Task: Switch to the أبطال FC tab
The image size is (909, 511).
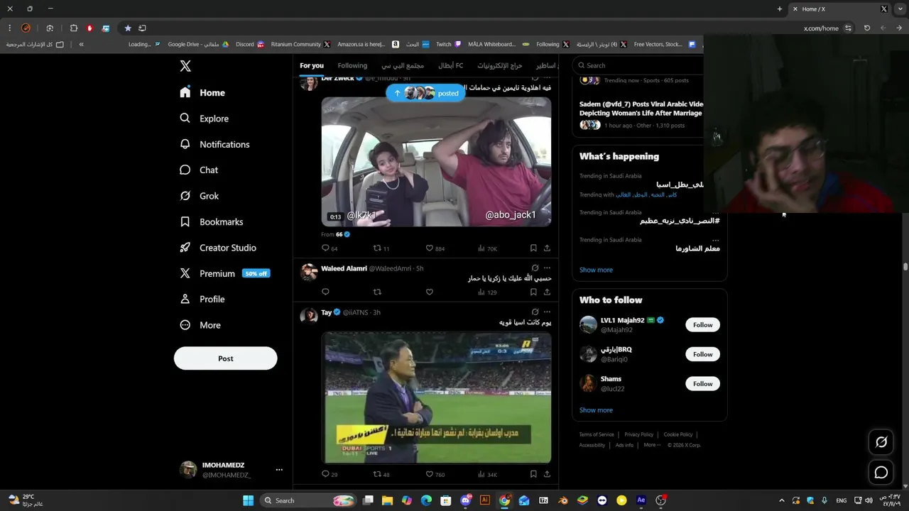Action: tap(450, 65)
